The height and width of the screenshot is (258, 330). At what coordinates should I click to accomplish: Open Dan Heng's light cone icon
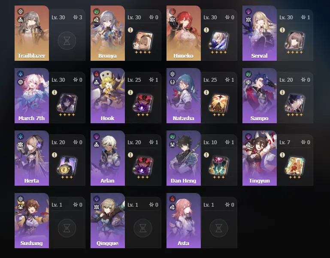point(219,166)
